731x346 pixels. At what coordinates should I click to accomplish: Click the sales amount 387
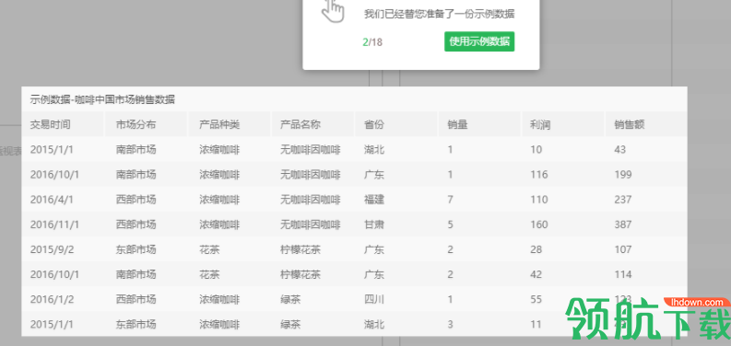tap(623, 225)
